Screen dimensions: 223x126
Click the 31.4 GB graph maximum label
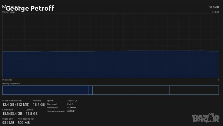(215, 12)
